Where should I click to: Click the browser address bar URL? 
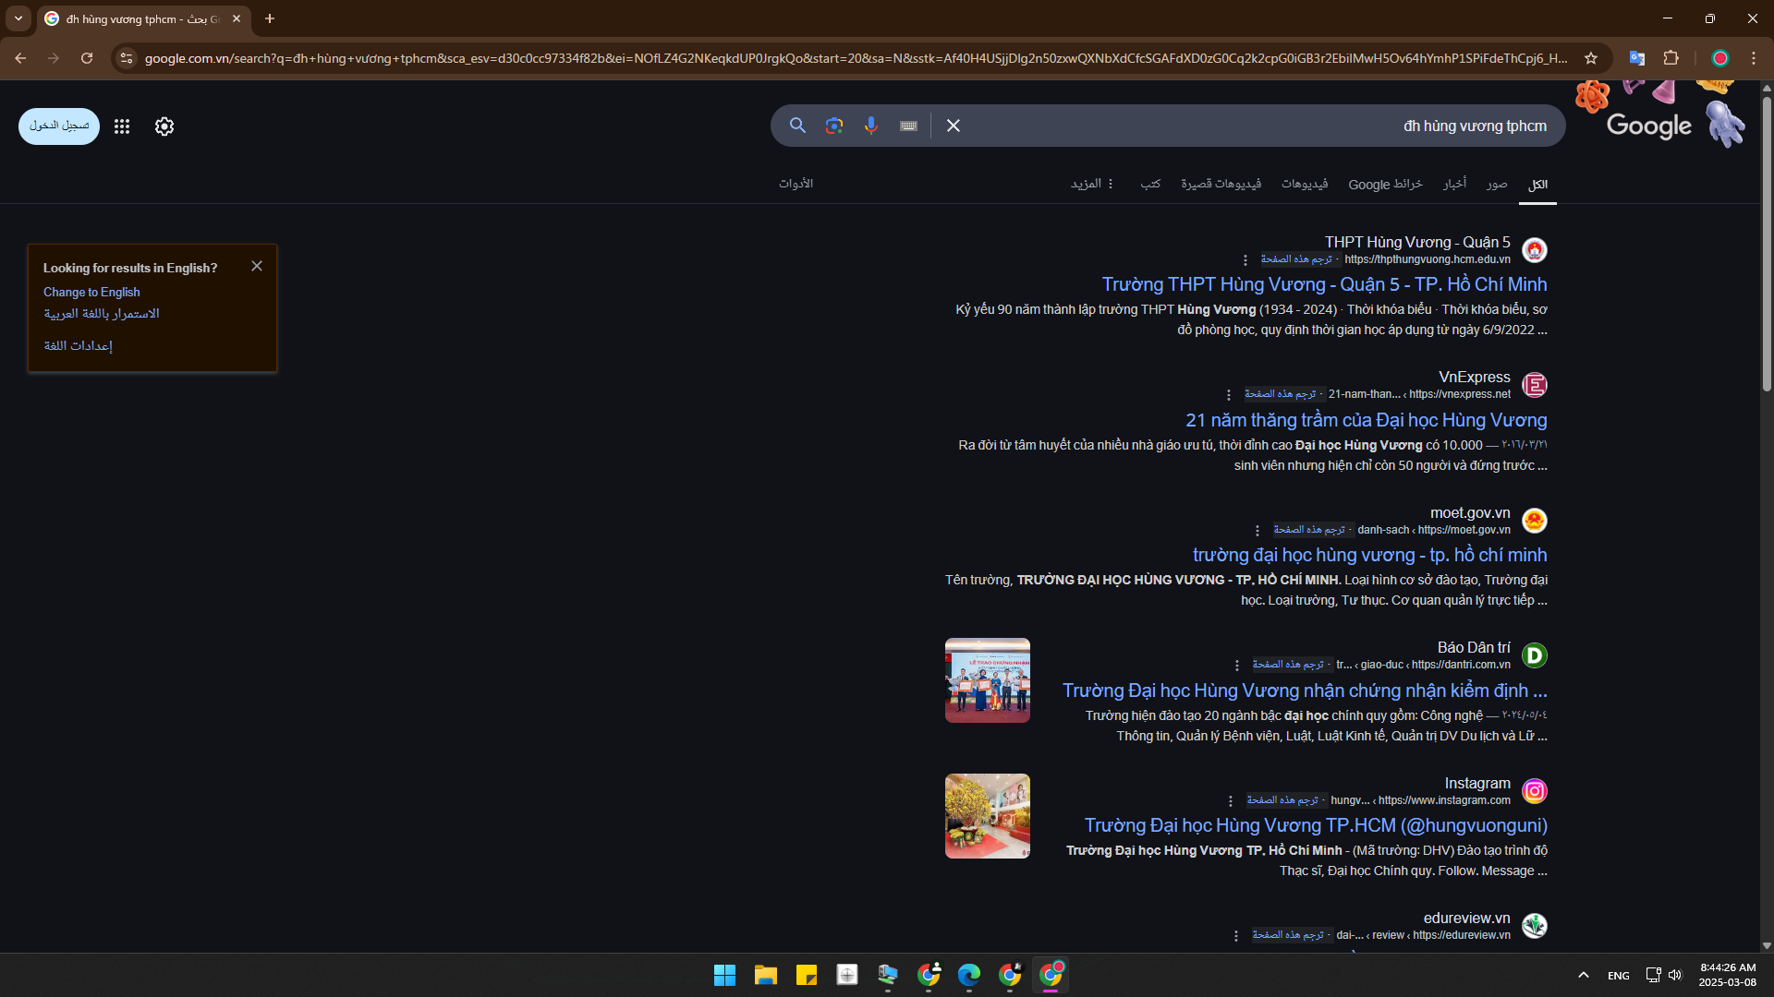856,58
